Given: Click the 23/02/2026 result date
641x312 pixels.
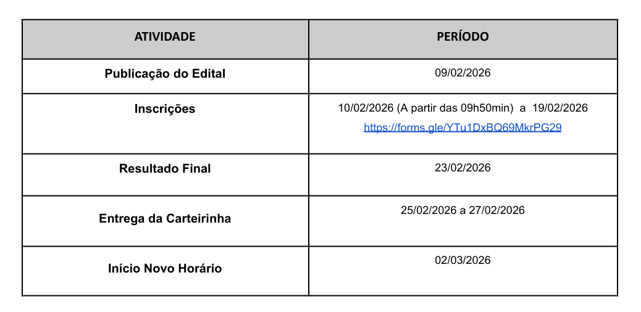Looking at the screenshot, I should 463,168.
